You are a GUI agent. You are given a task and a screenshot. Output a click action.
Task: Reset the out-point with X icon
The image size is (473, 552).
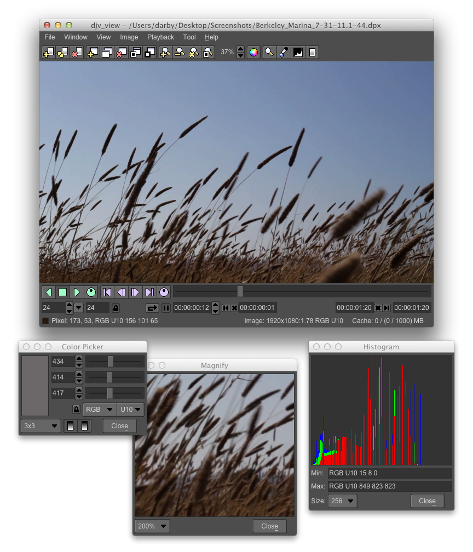coord(378,308)
